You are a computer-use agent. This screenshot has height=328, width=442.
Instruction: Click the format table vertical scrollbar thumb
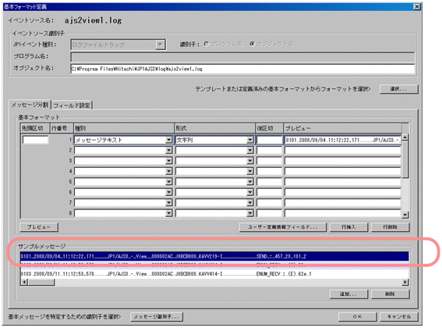coord(405,159)
